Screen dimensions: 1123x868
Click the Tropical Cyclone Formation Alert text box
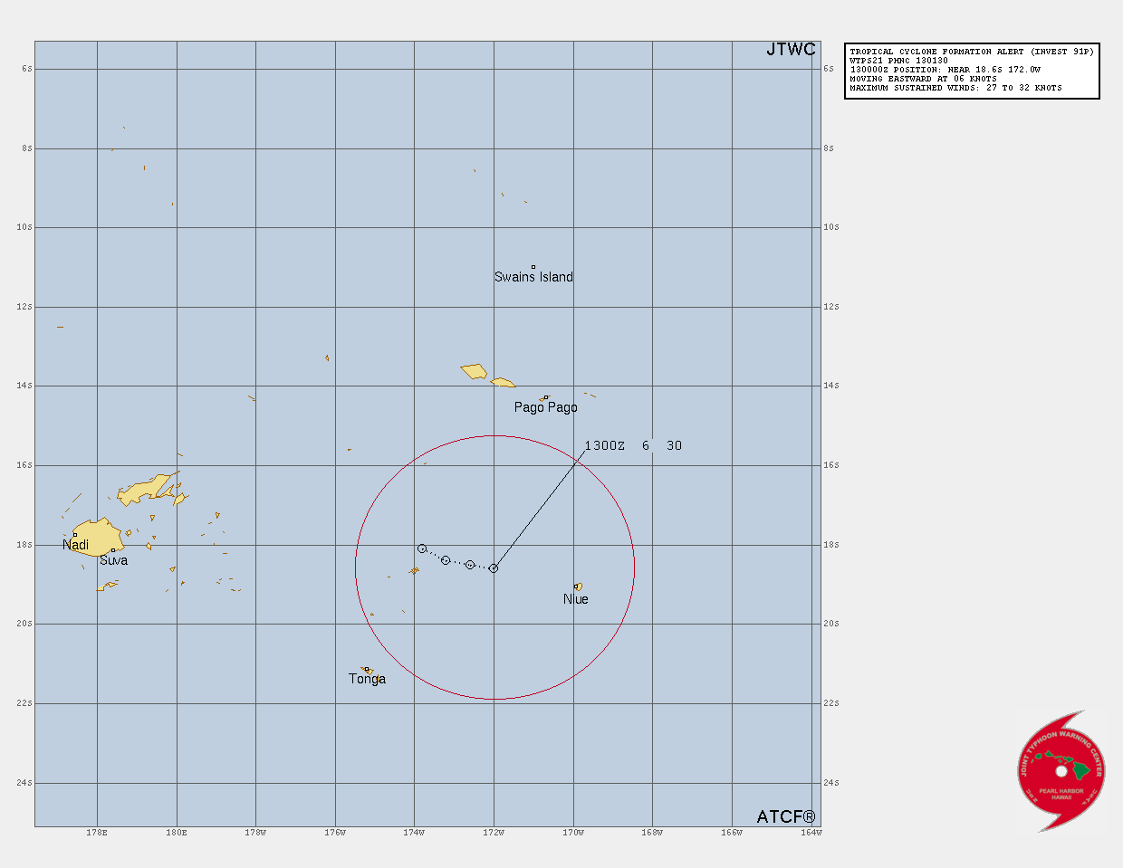coord(972,70)
